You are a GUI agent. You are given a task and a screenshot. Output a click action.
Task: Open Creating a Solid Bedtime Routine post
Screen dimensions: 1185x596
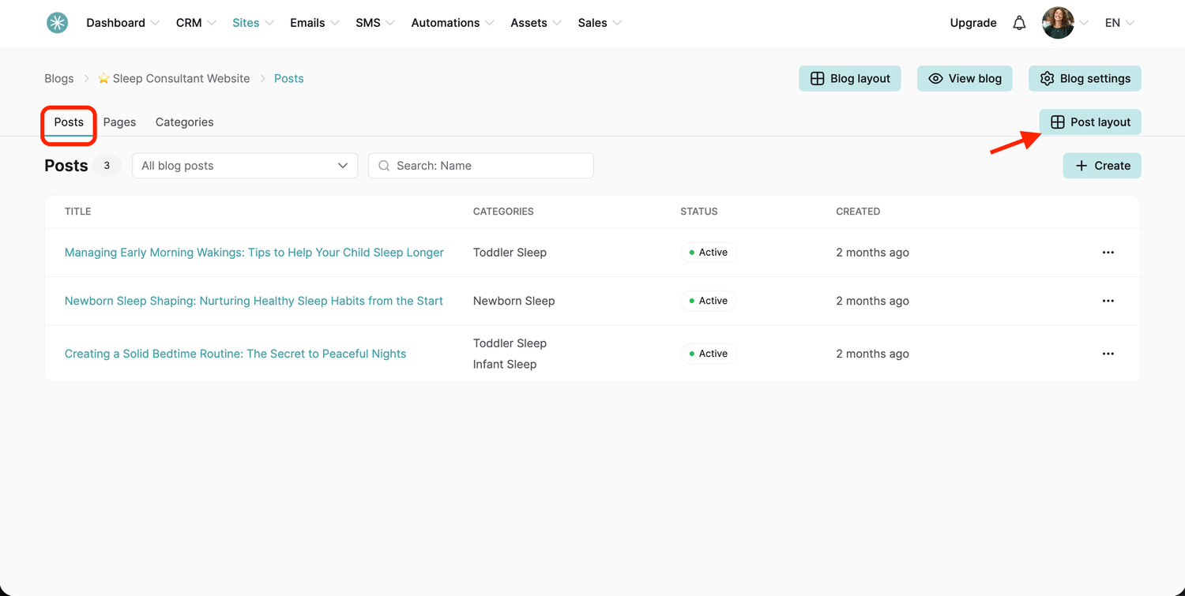pyautogui.click(x=235, y=354)
